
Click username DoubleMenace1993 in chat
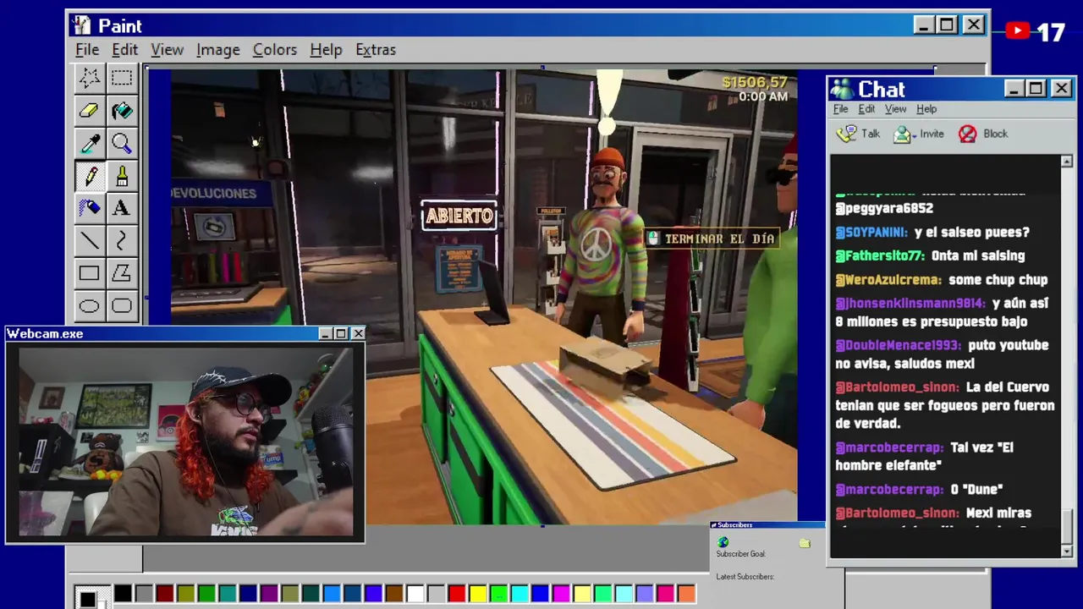[x=898, y=345]
